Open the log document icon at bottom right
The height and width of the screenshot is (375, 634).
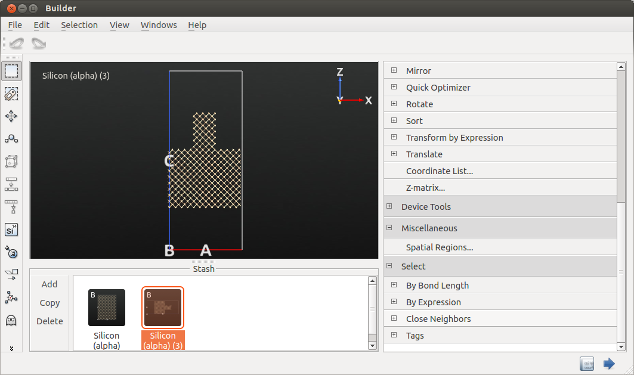tap(587, 364)
